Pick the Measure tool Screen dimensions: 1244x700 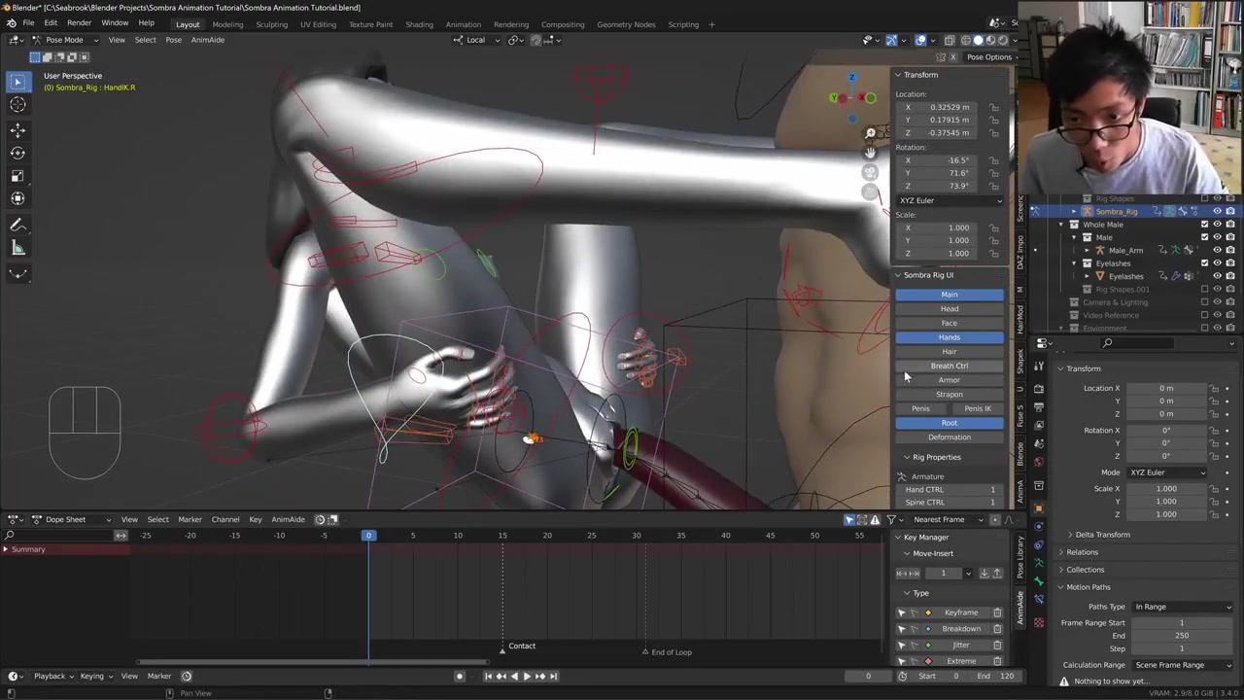[x=17, y=248]
